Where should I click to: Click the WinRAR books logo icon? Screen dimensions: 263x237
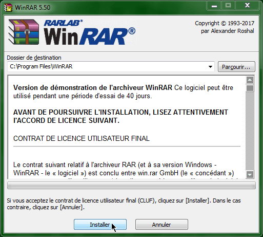pyautogui.click(x=24, y=32)
